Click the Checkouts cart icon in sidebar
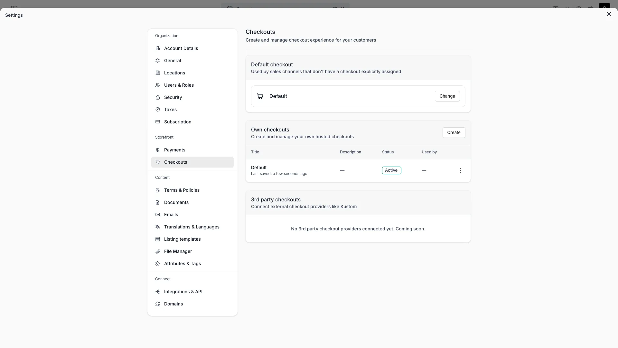This screenshot has width=618, height=348. tap(158, 162)
